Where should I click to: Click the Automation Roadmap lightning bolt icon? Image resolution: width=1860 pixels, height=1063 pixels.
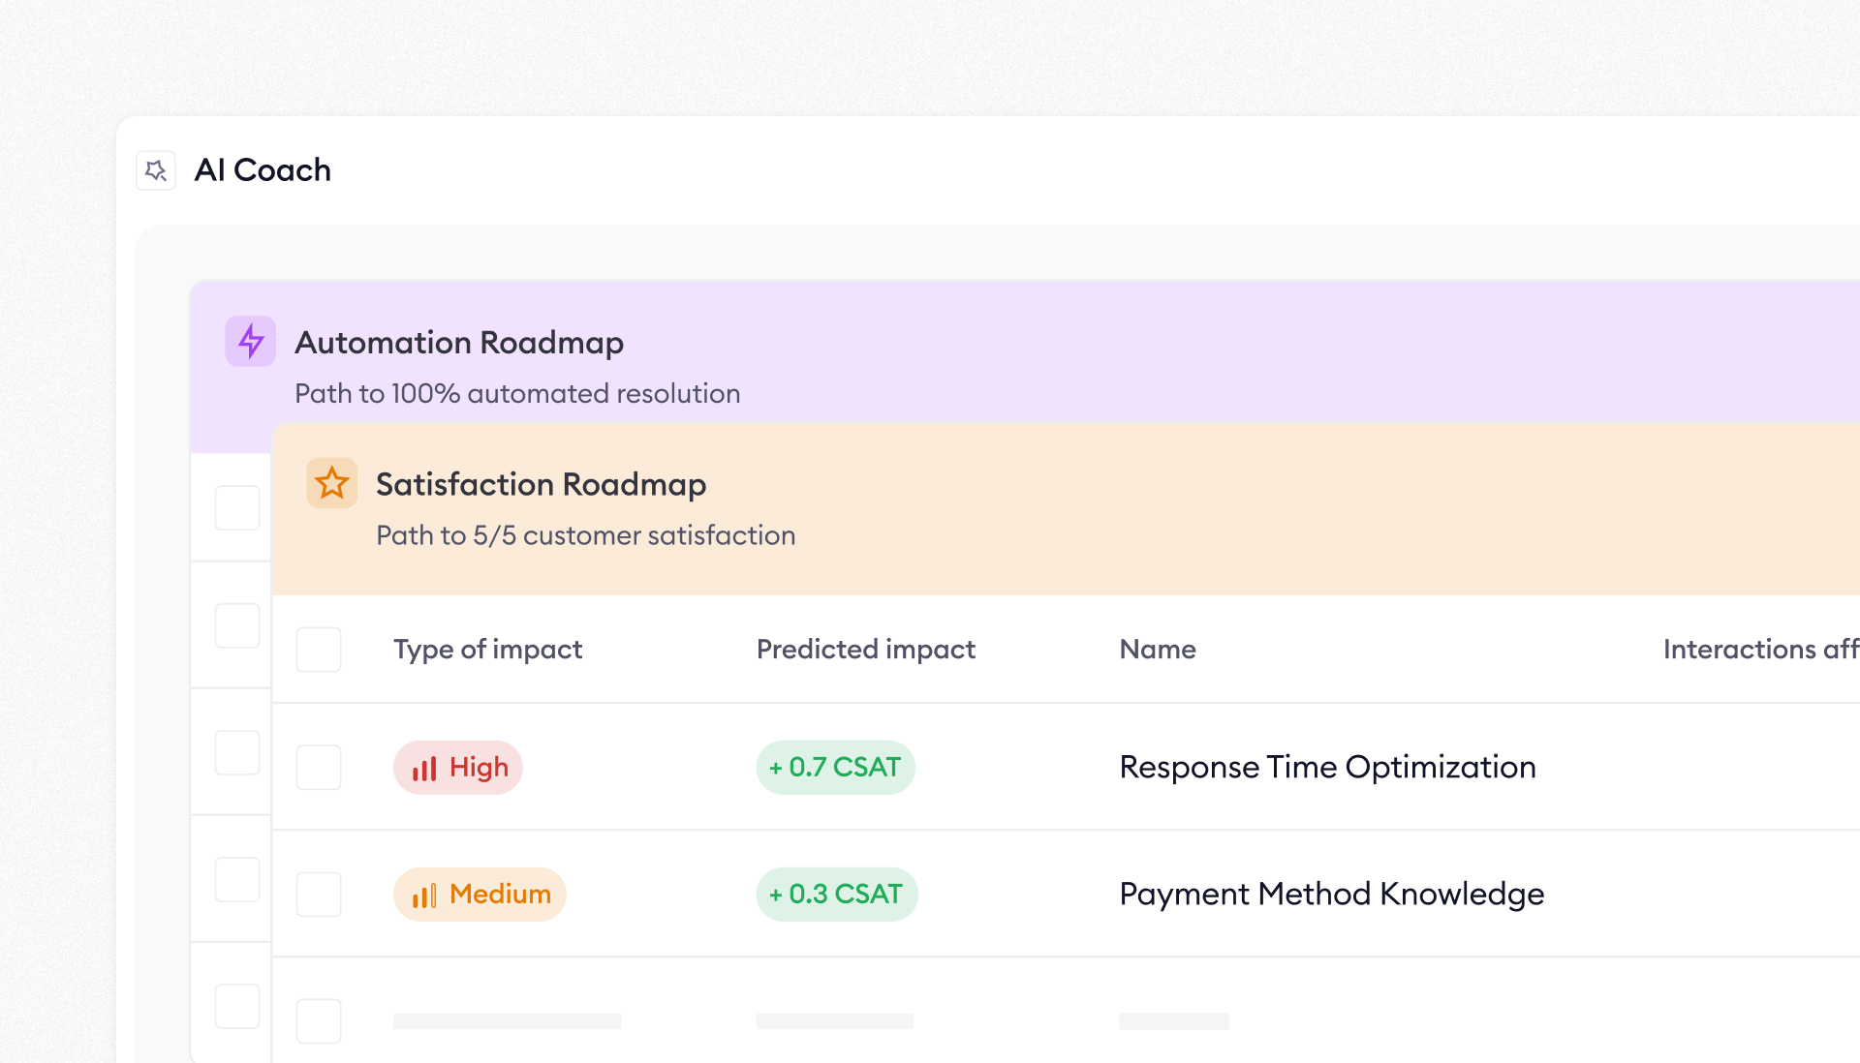(251, 341)
